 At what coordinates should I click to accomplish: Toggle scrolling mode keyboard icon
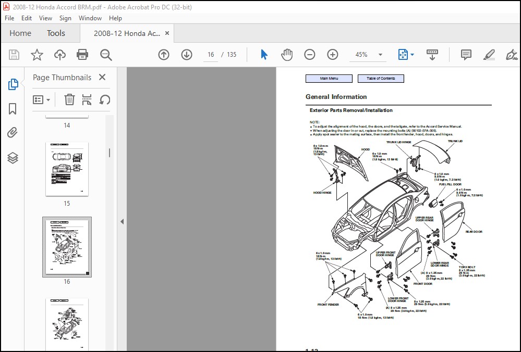(432, 54)
